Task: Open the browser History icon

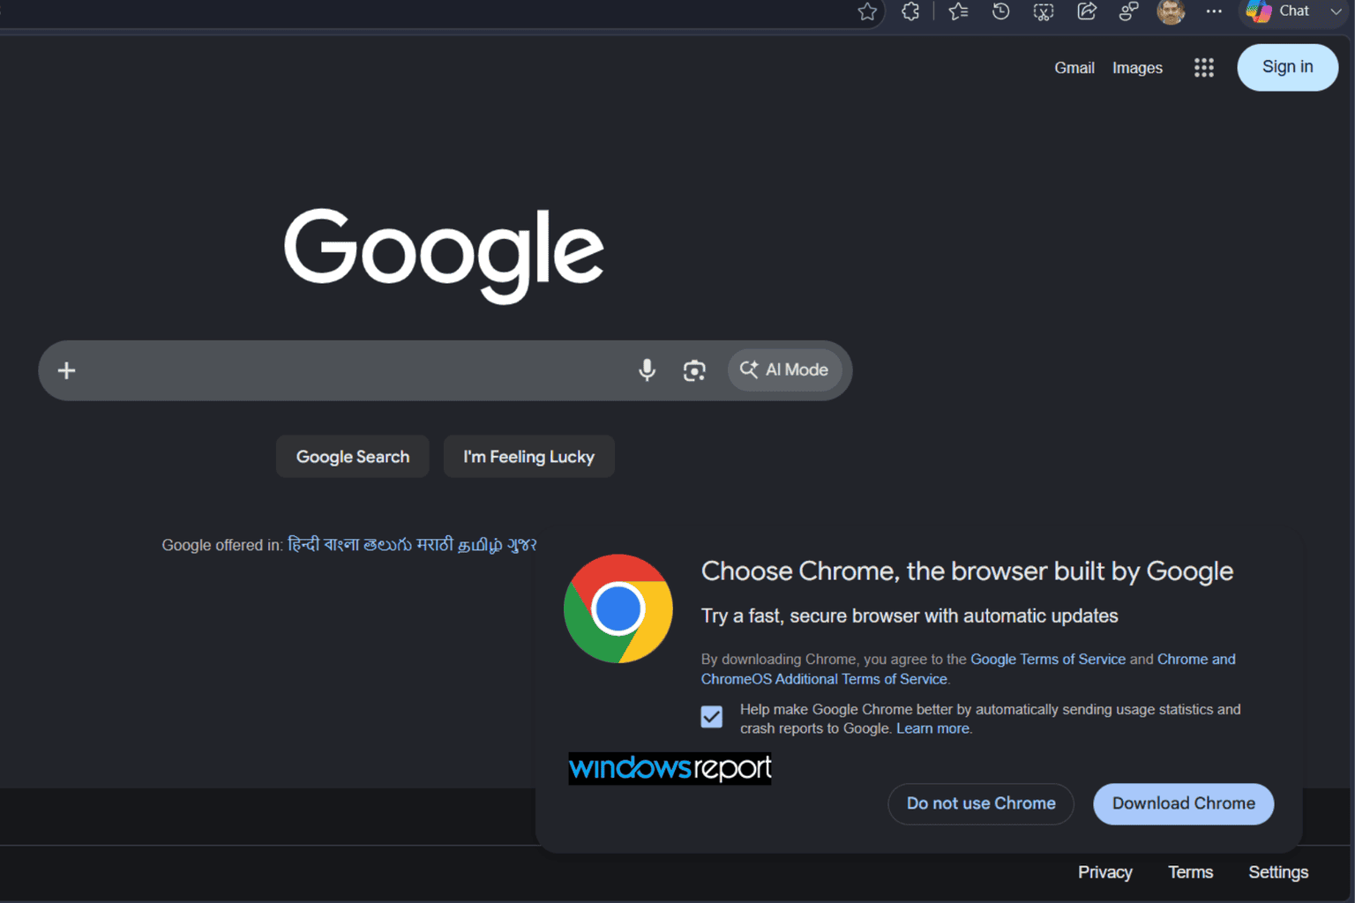Action: tap(1000, 11)
